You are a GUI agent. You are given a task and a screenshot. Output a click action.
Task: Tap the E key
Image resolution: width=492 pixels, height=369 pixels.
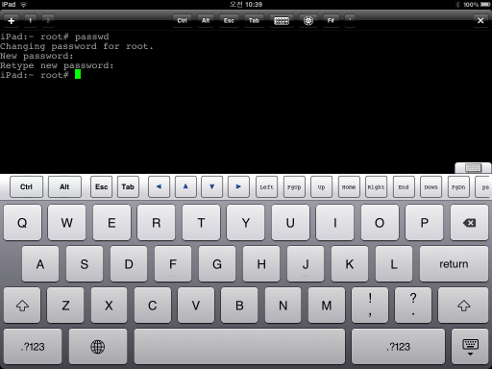111,223
